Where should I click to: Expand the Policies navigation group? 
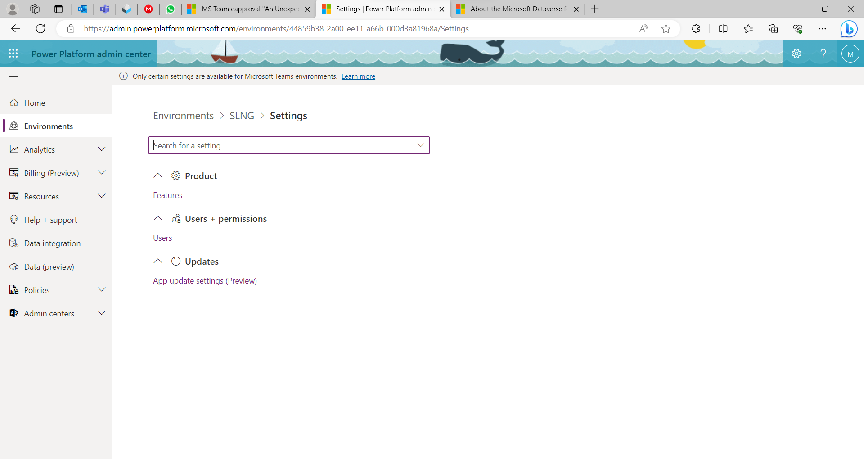click(x=102, y=290)
